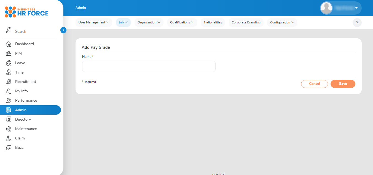Open help with the question mark icon

coord(357,23)
